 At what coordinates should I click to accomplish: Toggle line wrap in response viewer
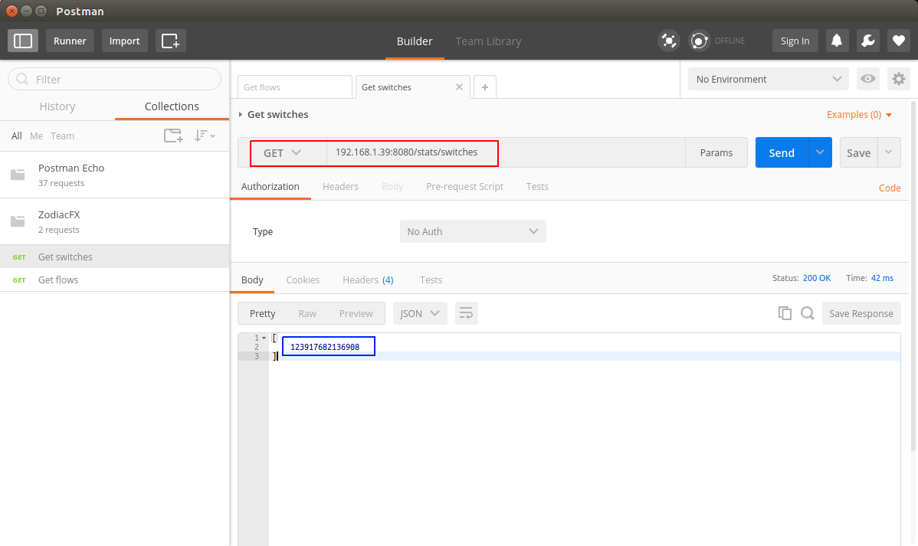466,313
